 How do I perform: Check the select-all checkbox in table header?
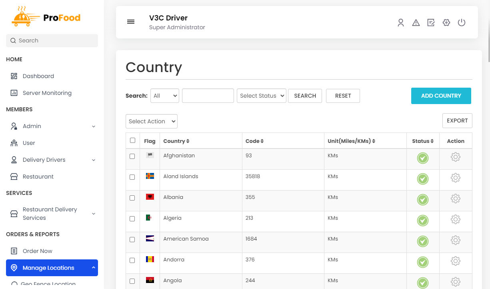click(132, 140)
